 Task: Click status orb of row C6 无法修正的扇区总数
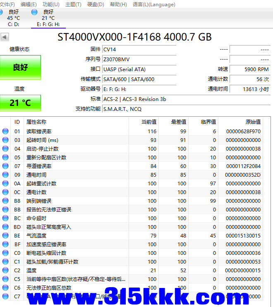click(x=5, y=288)
